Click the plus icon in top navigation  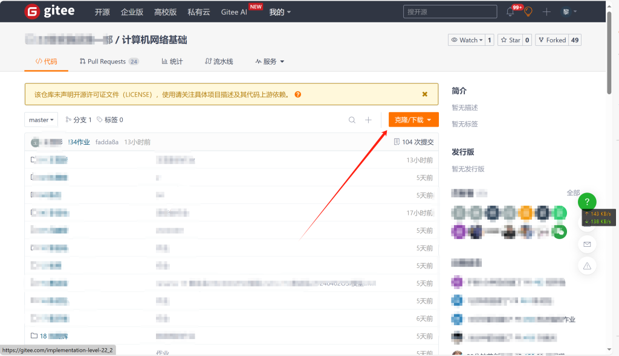point(546,12)
